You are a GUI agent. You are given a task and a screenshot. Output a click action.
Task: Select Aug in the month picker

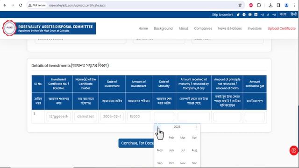194,150
